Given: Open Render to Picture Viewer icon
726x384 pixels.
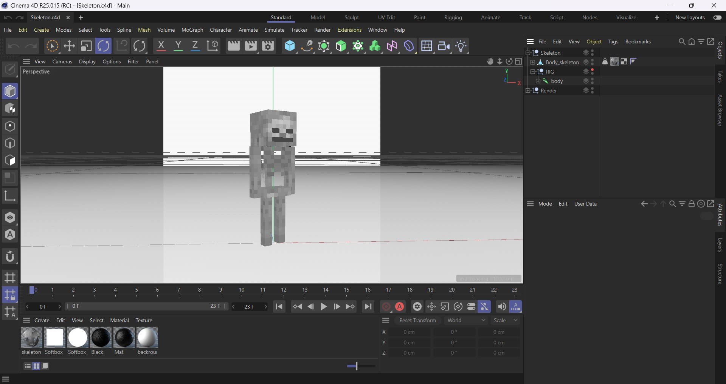Looking at the screenshot, I should click(x=251, y=46).
